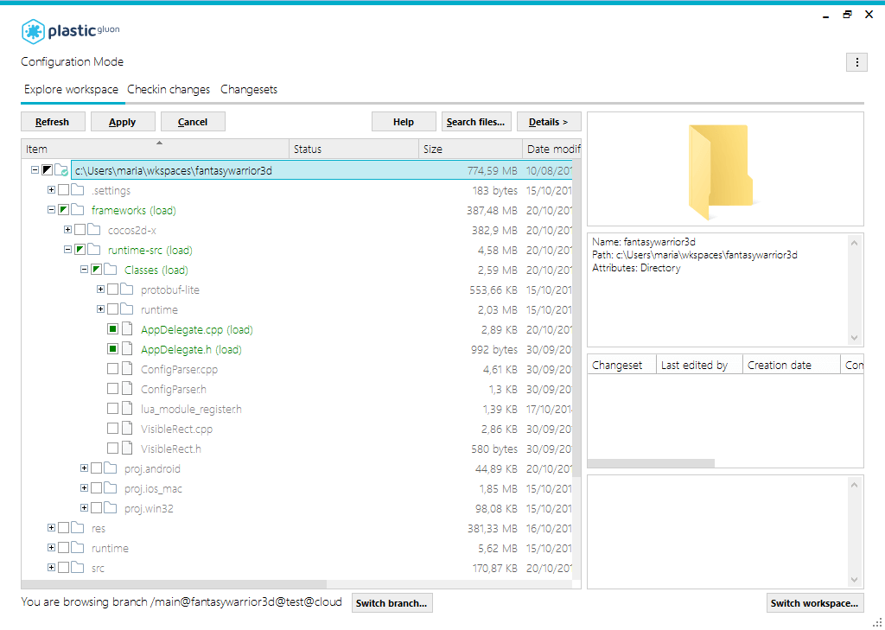Click the frameworks folder icon
This screenshot has height=630, width=885.
pyautogui.click(x=77, y=210)
